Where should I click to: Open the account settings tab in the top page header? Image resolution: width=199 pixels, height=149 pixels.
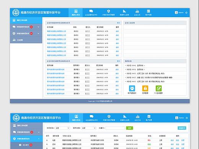pyautogui.click(x=148, y=13)
